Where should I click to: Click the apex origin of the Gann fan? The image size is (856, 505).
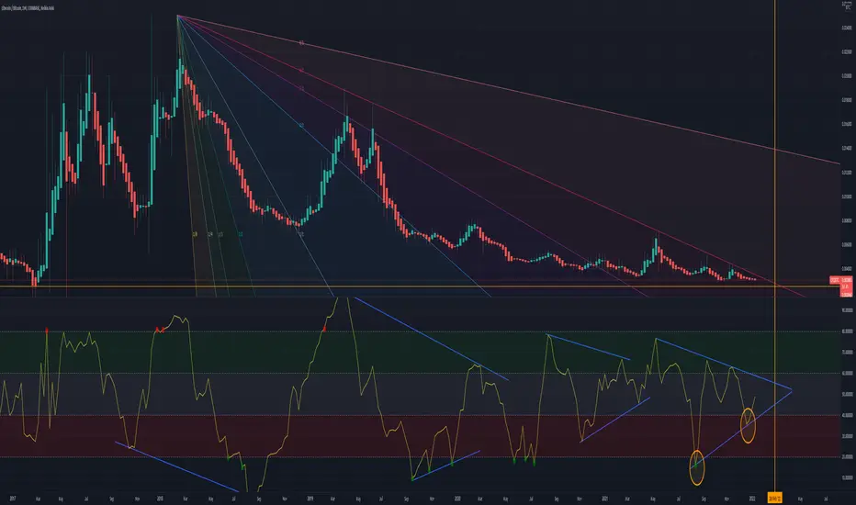[177, 16]
